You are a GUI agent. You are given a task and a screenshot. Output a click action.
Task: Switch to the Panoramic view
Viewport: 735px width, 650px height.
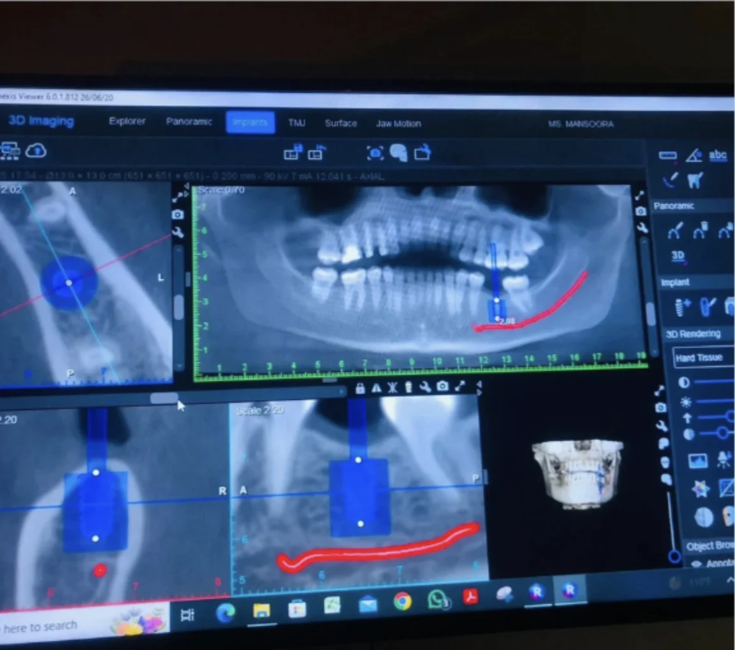point(189,121)
